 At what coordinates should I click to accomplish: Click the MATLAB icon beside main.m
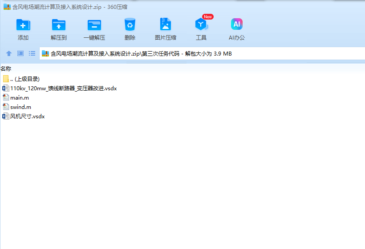point(6,97)
